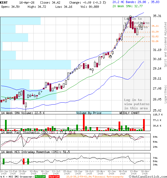Click the circled candle at the chart peak
Image resolution: width=167 pixels, height=178 pixels.
tap(130, 18)
